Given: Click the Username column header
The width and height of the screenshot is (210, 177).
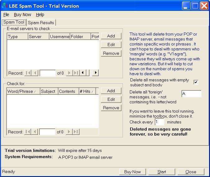Looking at the screenshot, I should coord(59,37).
